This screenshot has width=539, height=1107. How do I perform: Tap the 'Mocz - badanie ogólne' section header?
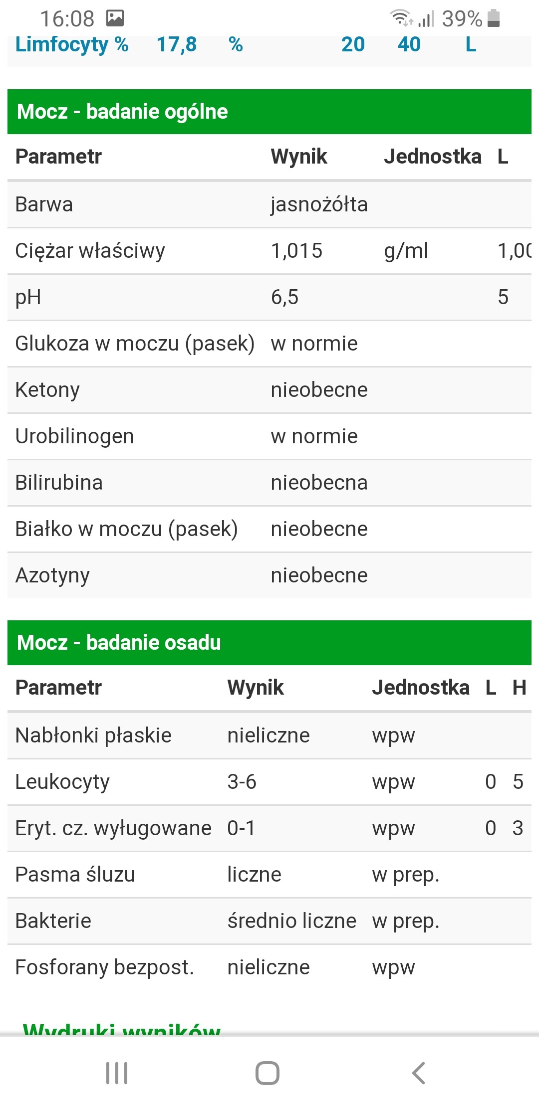pyautogui.click(x=122, y=112)
